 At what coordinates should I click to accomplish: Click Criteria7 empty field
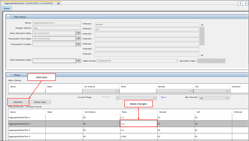pos(147,55)
